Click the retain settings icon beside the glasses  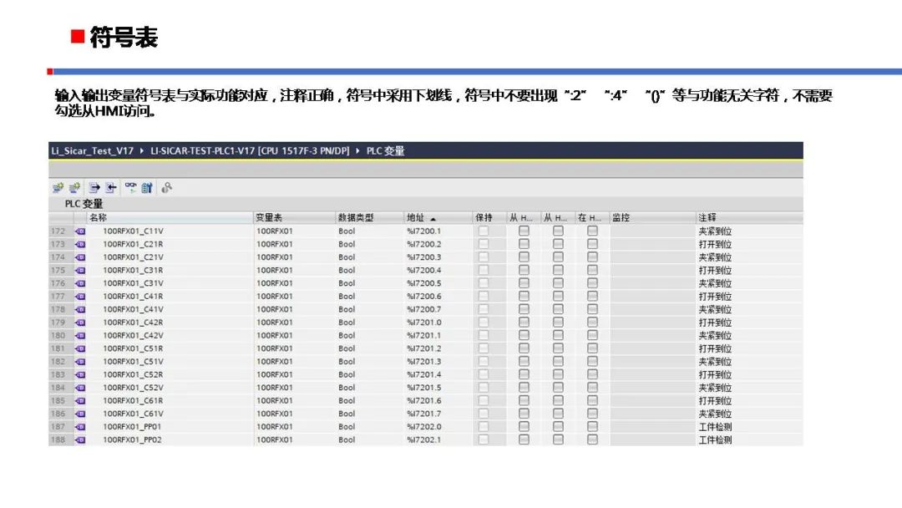pos(147,188)
